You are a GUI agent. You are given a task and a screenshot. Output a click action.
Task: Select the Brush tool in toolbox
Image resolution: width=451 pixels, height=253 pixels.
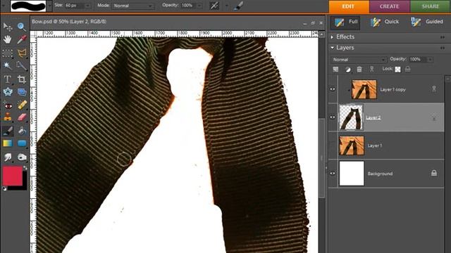coord(8,131)
